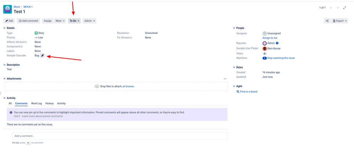Open the attachments three-dot options menu
This screenshot has height=158, width=354.
[x=225, y=79]
